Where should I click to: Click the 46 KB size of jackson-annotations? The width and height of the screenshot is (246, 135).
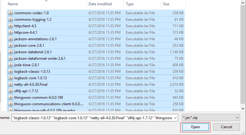click(x=179, y=39)
